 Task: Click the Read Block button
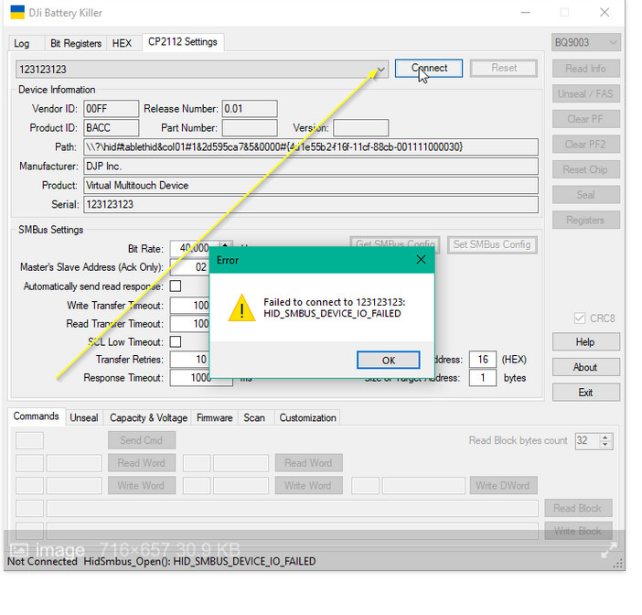point(578,509)
